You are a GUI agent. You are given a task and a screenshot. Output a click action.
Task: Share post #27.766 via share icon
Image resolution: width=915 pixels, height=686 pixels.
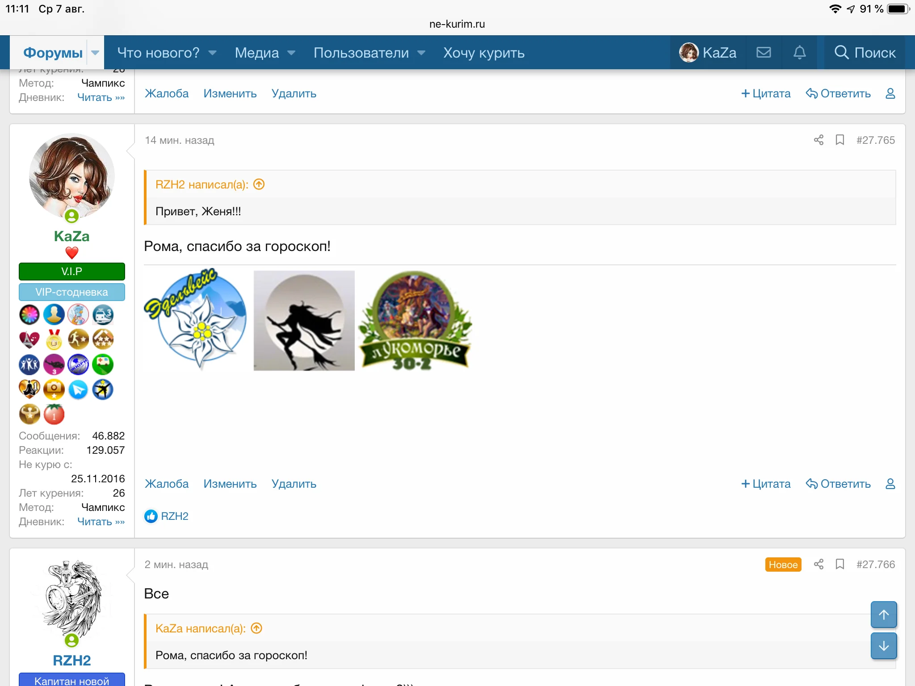tap(818, 565)
